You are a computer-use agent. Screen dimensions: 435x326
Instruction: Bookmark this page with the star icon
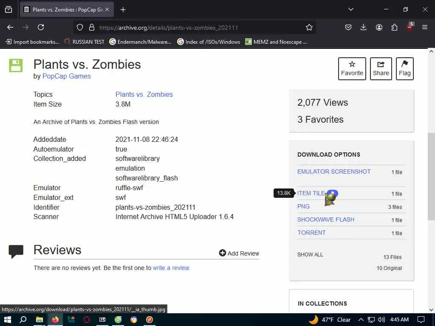pos(309,27)
